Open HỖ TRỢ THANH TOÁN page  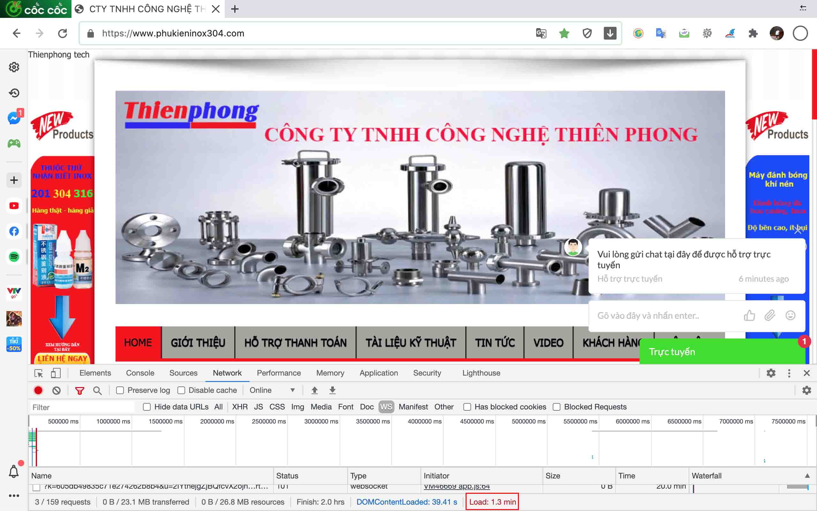point(296,343)
